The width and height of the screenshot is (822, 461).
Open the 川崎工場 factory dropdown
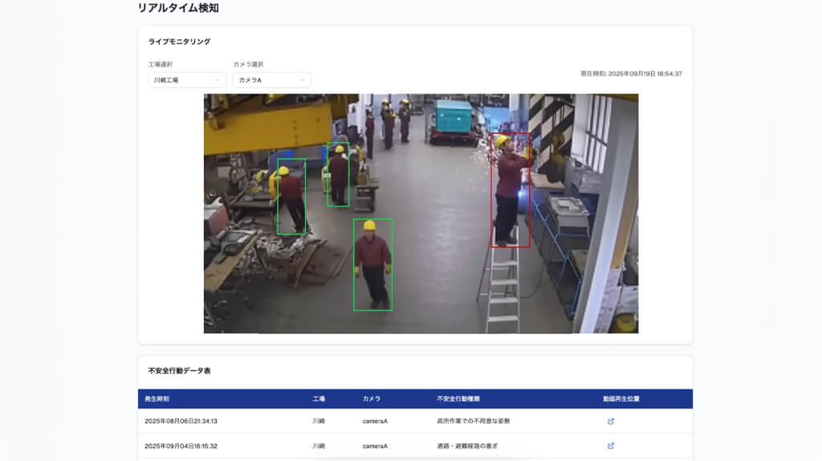coord(187,80)
